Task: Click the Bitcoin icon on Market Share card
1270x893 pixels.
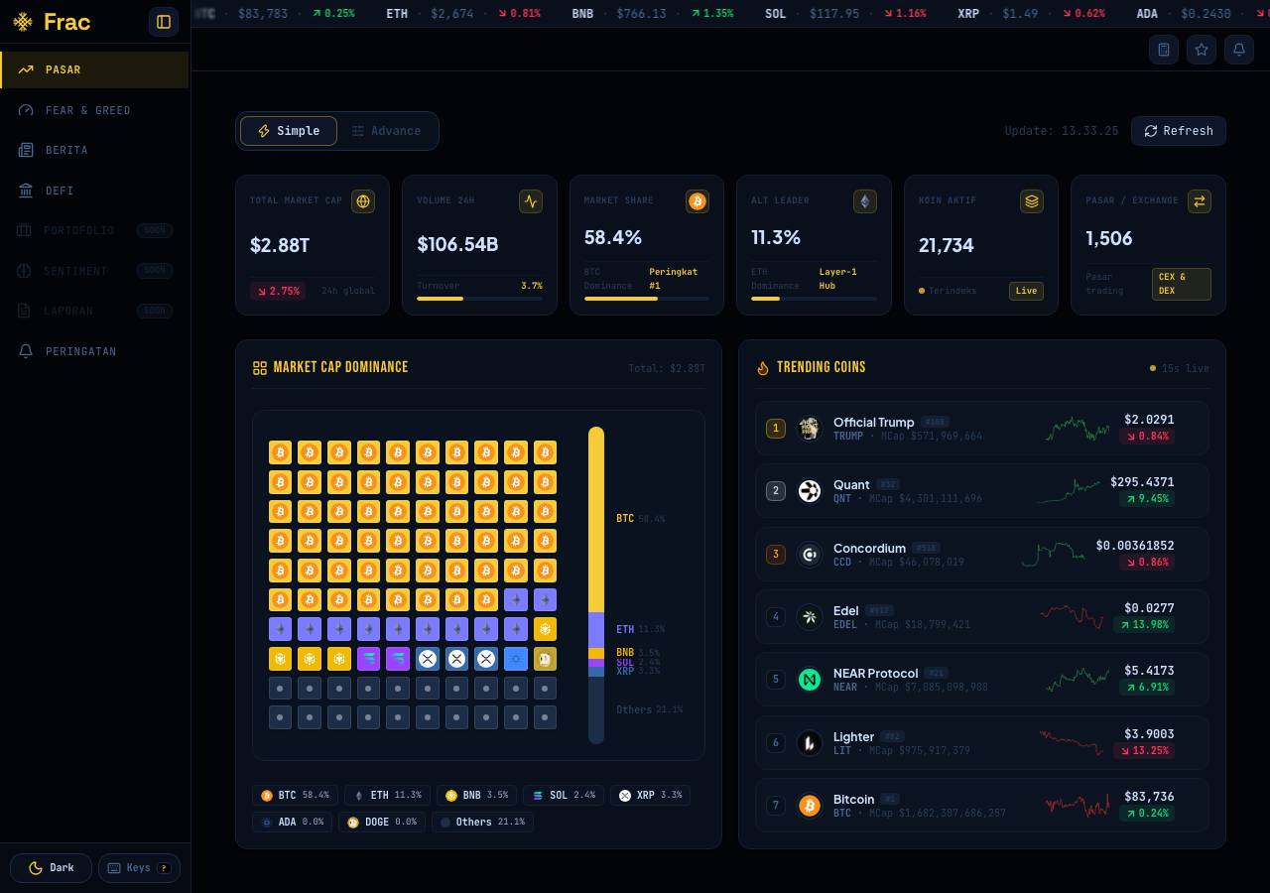Action: [x=698, y=201]
